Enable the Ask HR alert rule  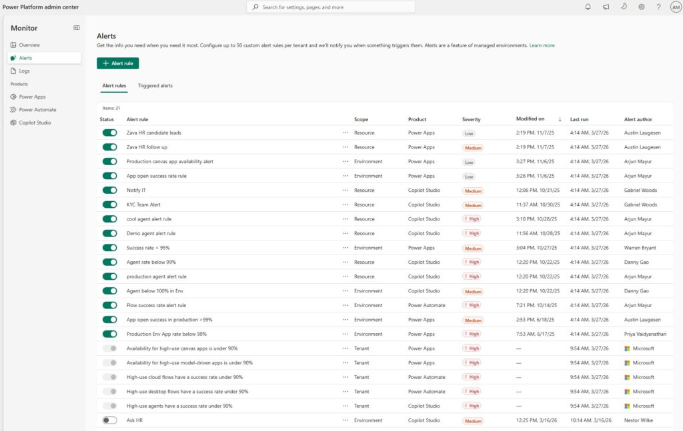tap(109, 420)
